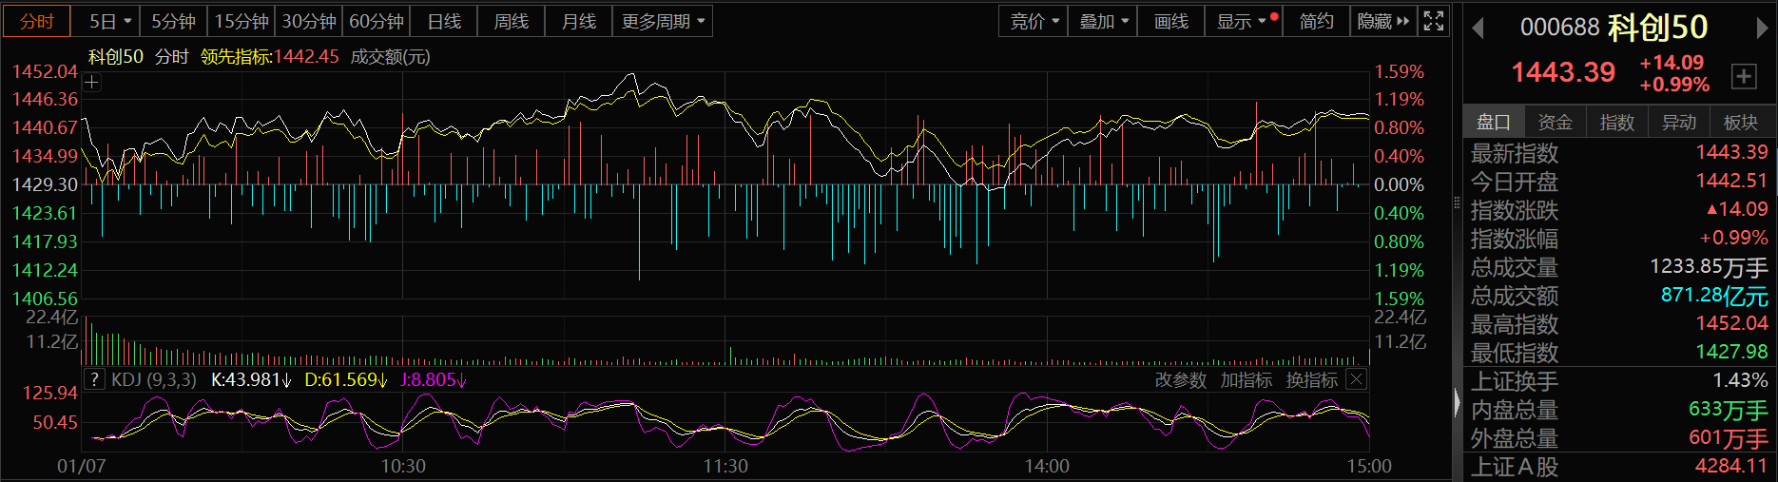The height and width of the screenshot is (482, 1778).
Task: Go to previous stock with left arrow
Action: 1478,29
